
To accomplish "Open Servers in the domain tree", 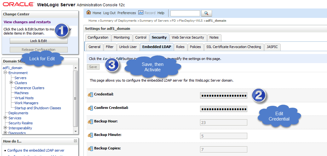I will (20, 78).
